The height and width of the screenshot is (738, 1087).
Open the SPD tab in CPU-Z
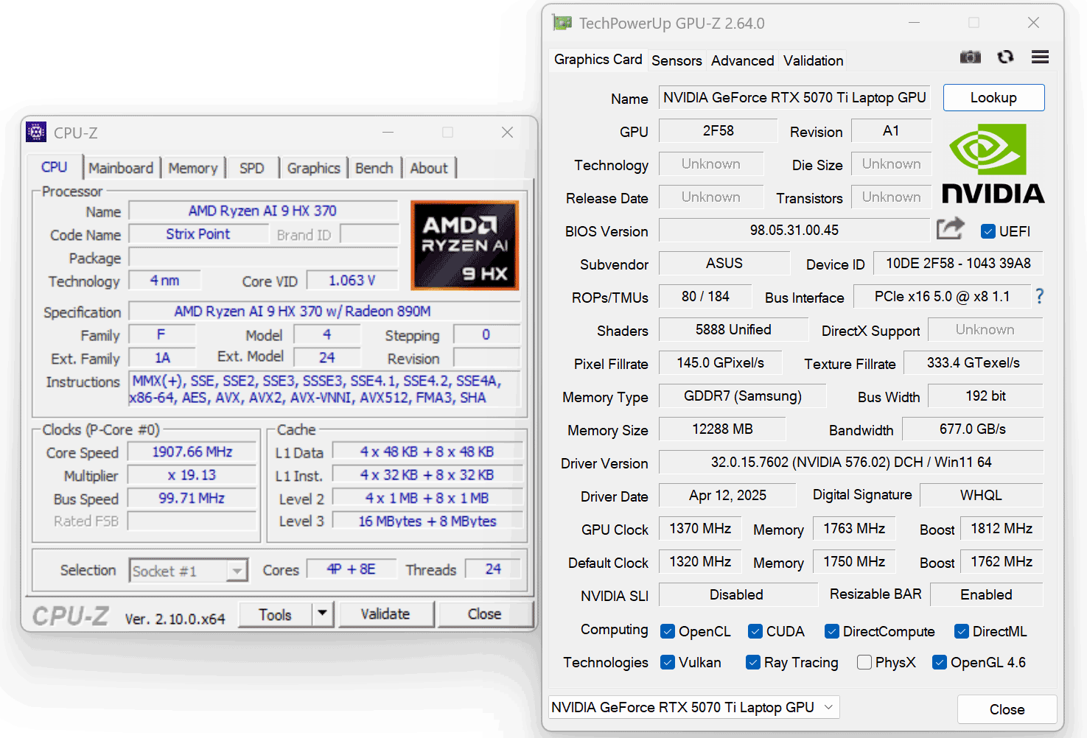coord(251,168)
